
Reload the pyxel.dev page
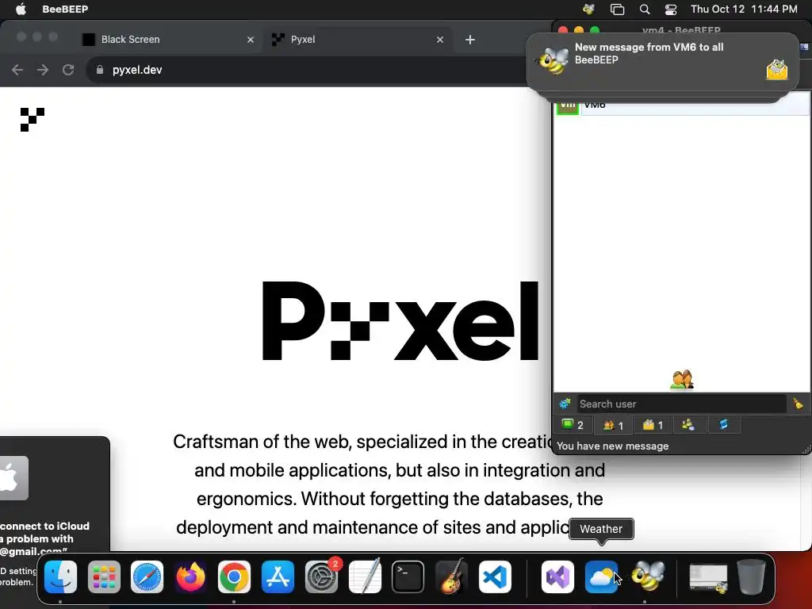[68, 70]
